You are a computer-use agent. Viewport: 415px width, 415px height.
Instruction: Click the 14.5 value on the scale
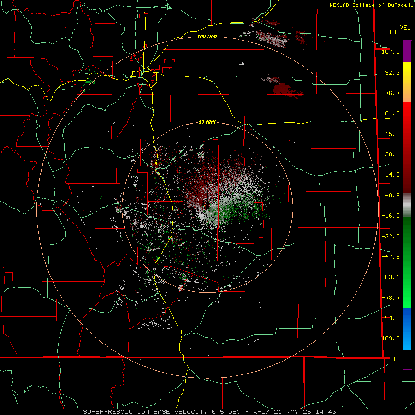point(392,175)
